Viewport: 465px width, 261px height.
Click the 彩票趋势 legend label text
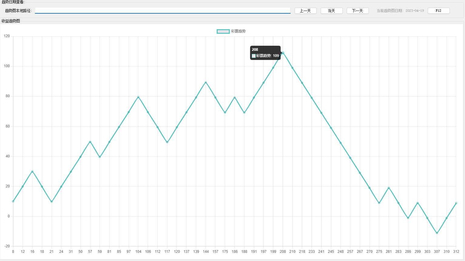(x=238, y=31)
